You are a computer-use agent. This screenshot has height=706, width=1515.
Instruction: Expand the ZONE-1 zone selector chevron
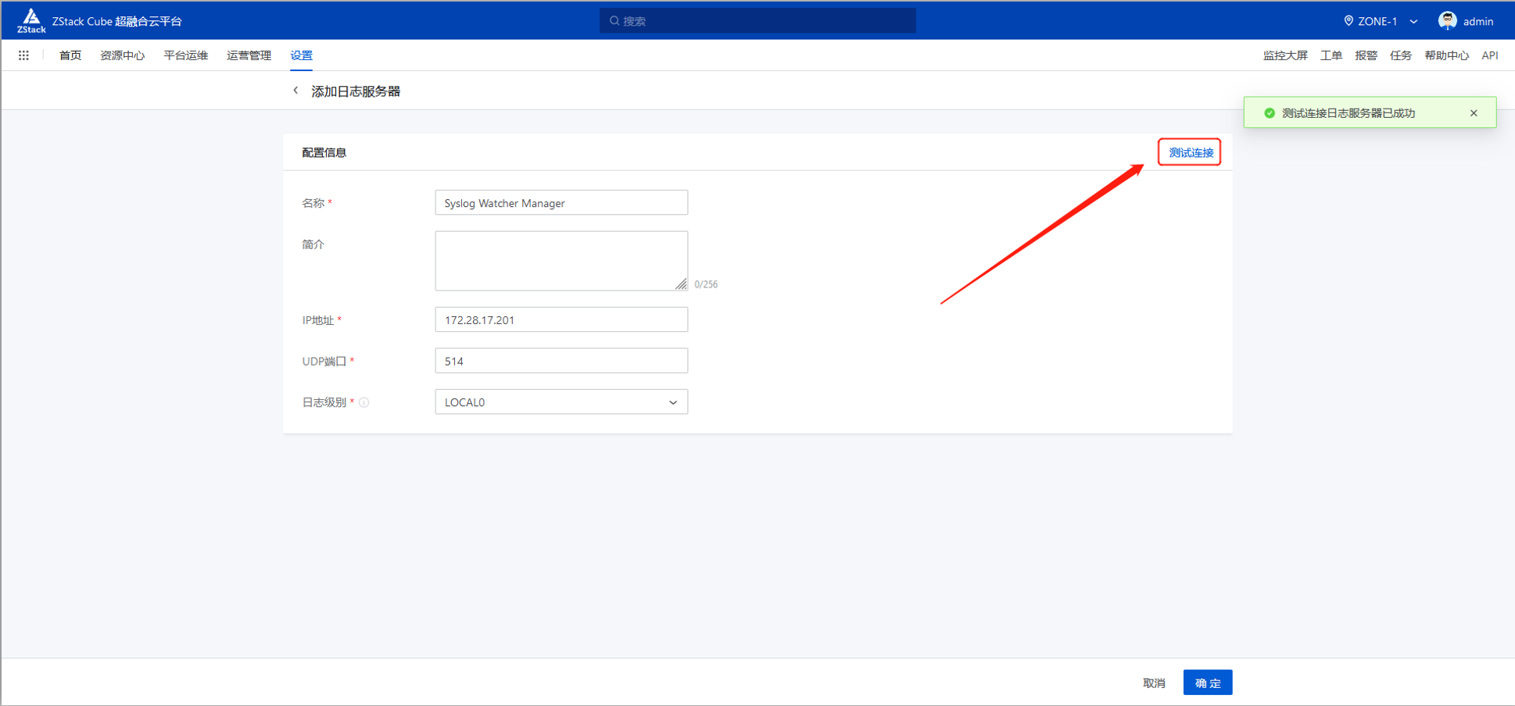1413,22
